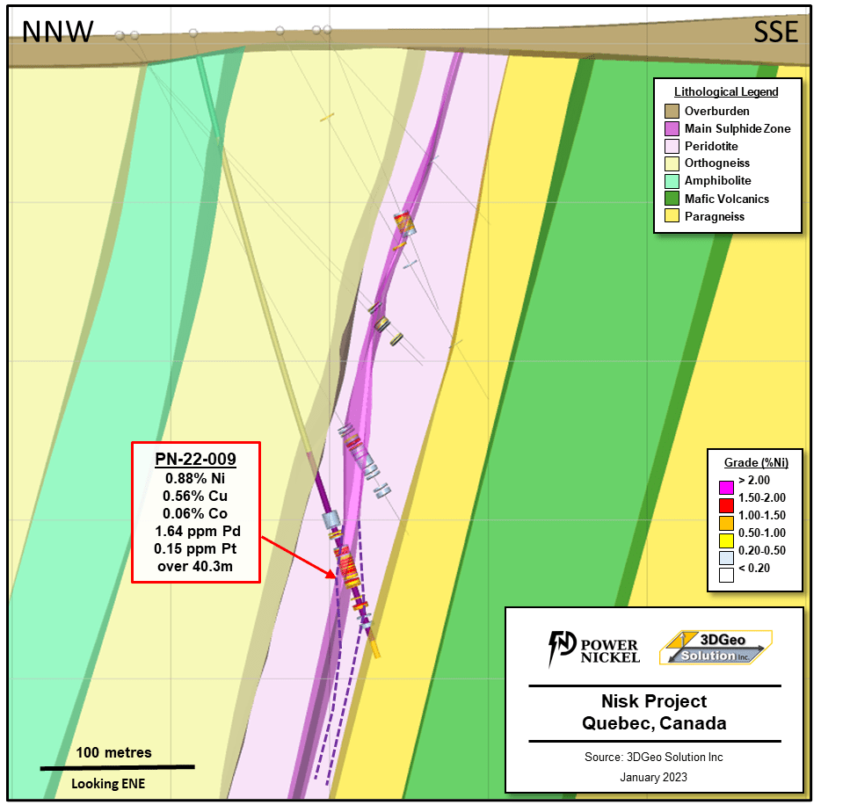Image resolution: width=850 pixels, height=805 pixels.
Task: Pick the Peridotite legend color box
Action: click(x=672, y=146)
